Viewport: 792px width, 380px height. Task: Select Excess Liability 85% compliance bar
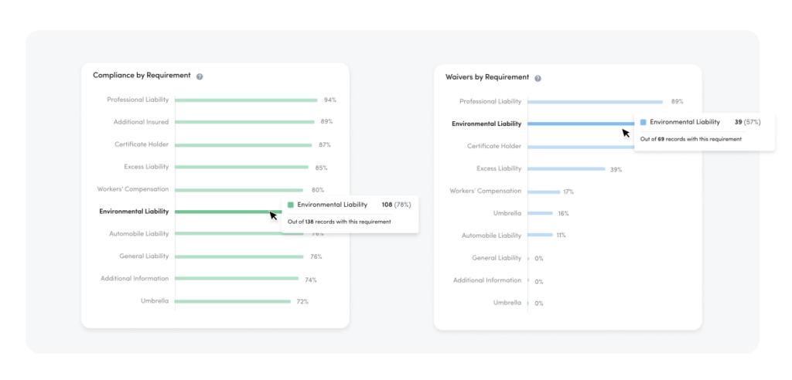[x=241, y=167]
